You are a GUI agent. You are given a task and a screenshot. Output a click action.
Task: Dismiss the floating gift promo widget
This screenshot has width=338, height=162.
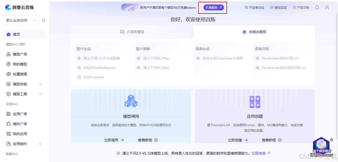point(332,140)
